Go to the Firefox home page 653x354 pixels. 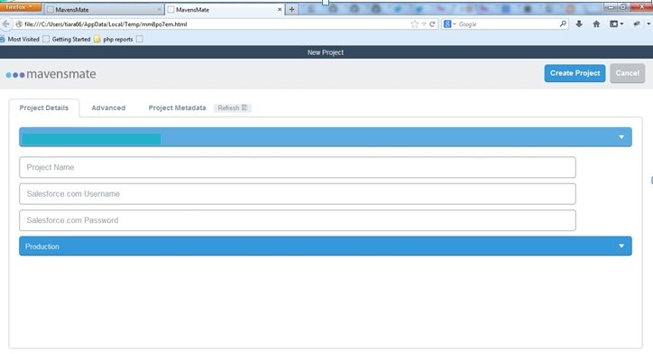point(596,24)
